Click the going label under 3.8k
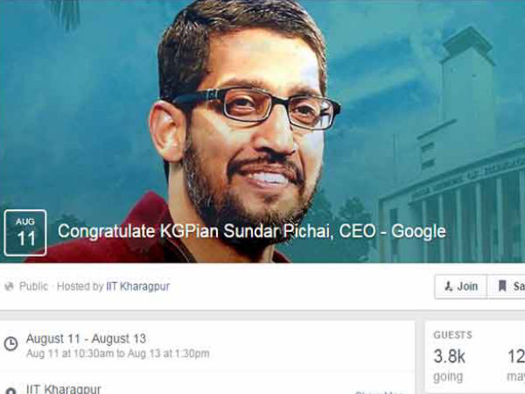Screen dimensions: 525x394 tap(448, 376)
